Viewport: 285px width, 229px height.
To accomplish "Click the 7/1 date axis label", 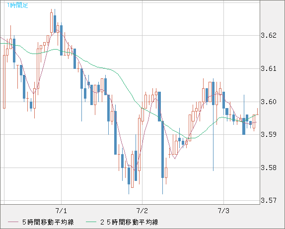I will point(61,211).
